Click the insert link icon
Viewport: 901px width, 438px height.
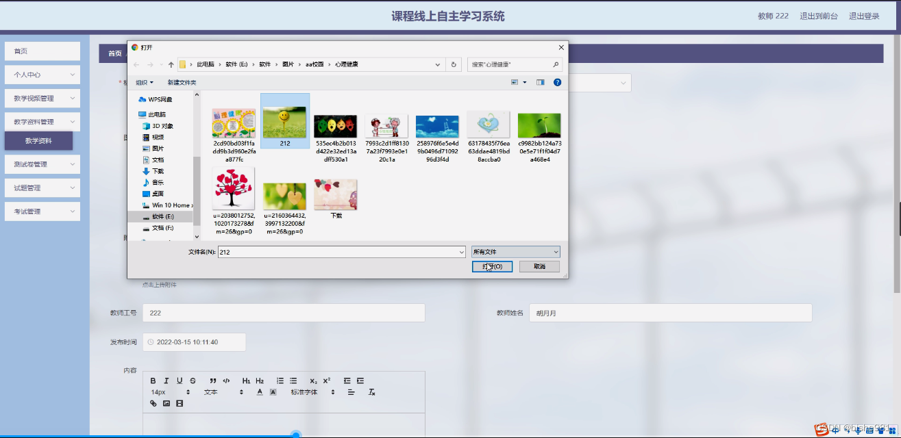click(x=153, y=404)
